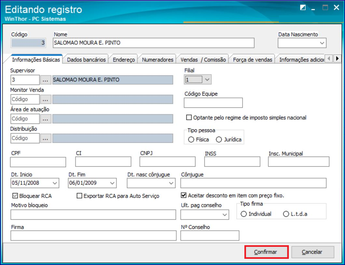Image resolution: width=345 pixels, height=265 pixels.
Task: Open Dt. Fim date picker arrow
Action: click(112, 183)
